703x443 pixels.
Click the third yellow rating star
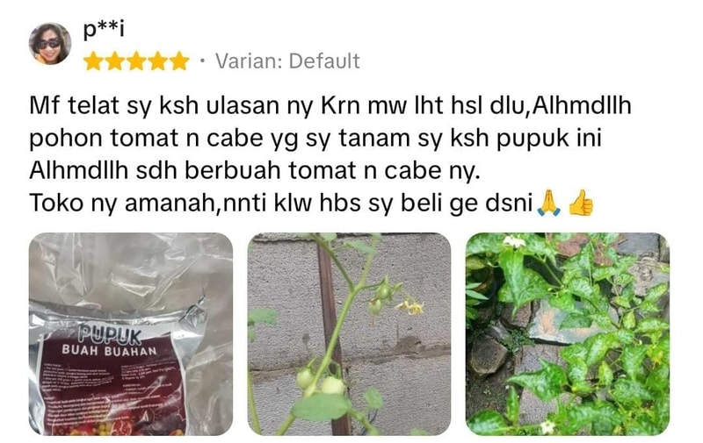point(136,61)
